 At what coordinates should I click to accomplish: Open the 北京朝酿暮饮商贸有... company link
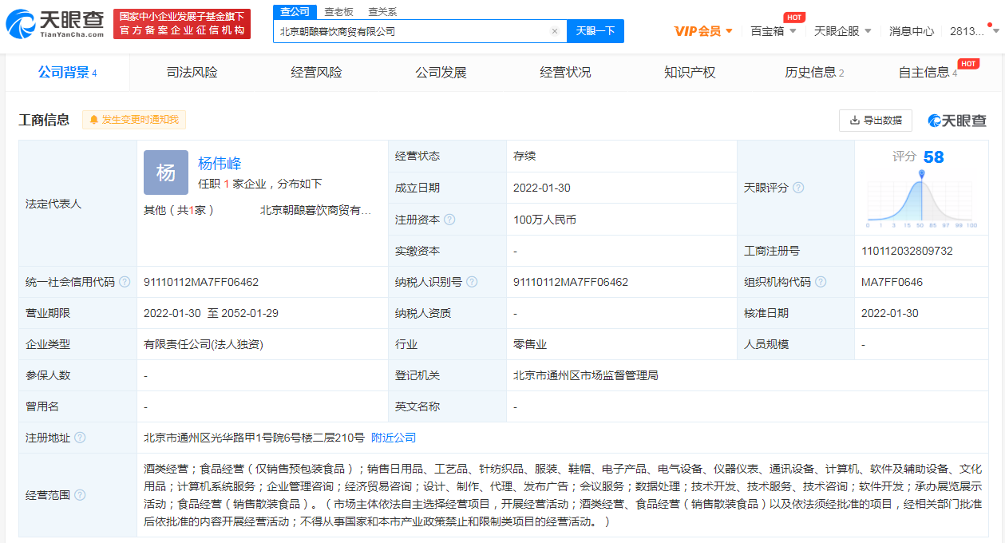coord(316,211)
